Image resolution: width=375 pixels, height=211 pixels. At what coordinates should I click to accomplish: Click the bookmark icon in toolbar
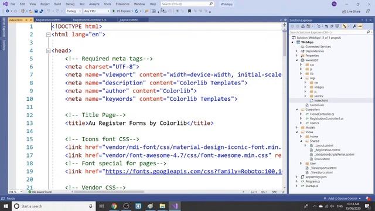pos(189,11)
